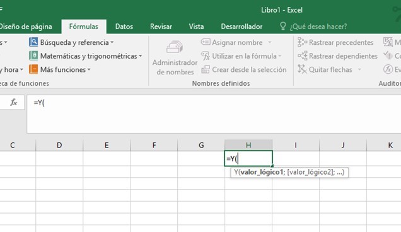This screenshot has height=232, width=401.
Task: Click the Más funciones orange book icon
Action: coord(33,69)
